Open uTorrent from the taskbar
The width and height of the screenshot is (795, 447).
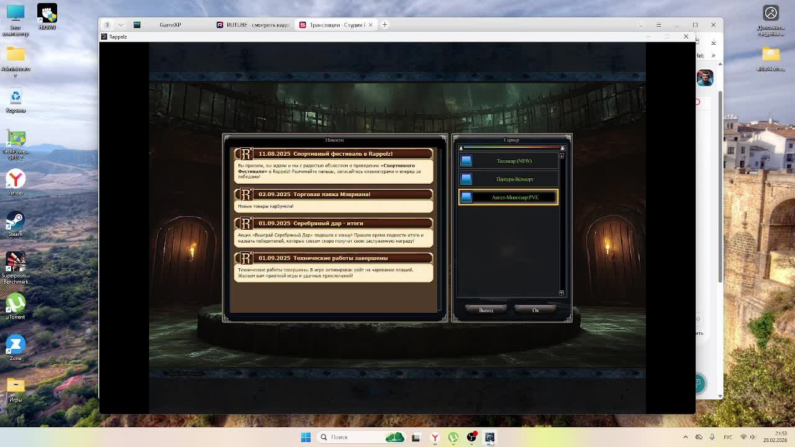coord(453,437)
